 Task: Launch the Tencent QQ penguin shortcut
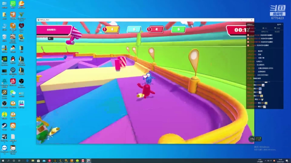tap(13, 59)
